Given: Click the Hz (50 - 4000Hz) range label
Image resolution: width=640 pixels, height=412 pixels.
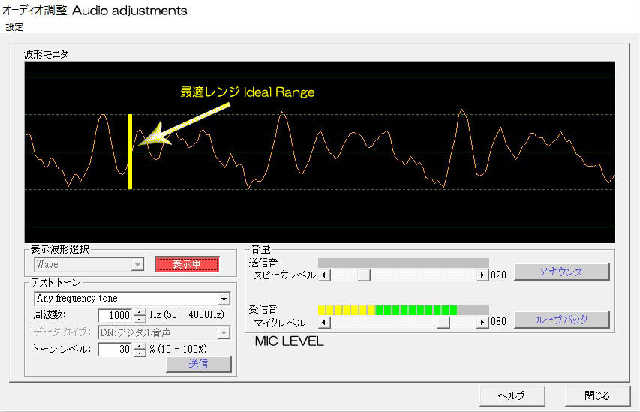Looking at the screenshot, I should point(187,315).
